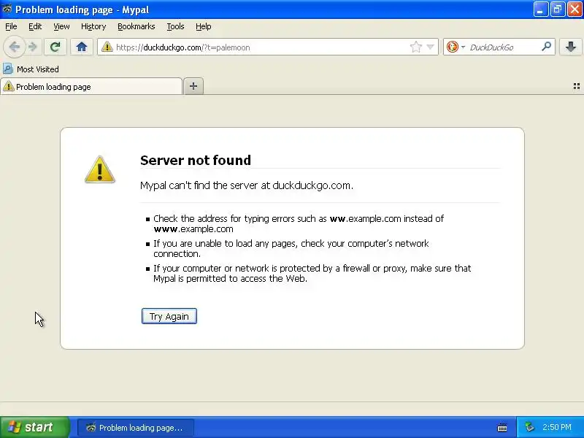
Task: Open the View menu
Action: point(61,26)
